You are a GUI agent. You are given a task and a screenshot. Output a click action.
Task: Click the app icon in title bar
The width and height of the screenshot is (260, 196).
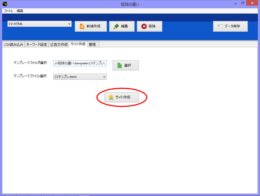(x=5, y=4)
